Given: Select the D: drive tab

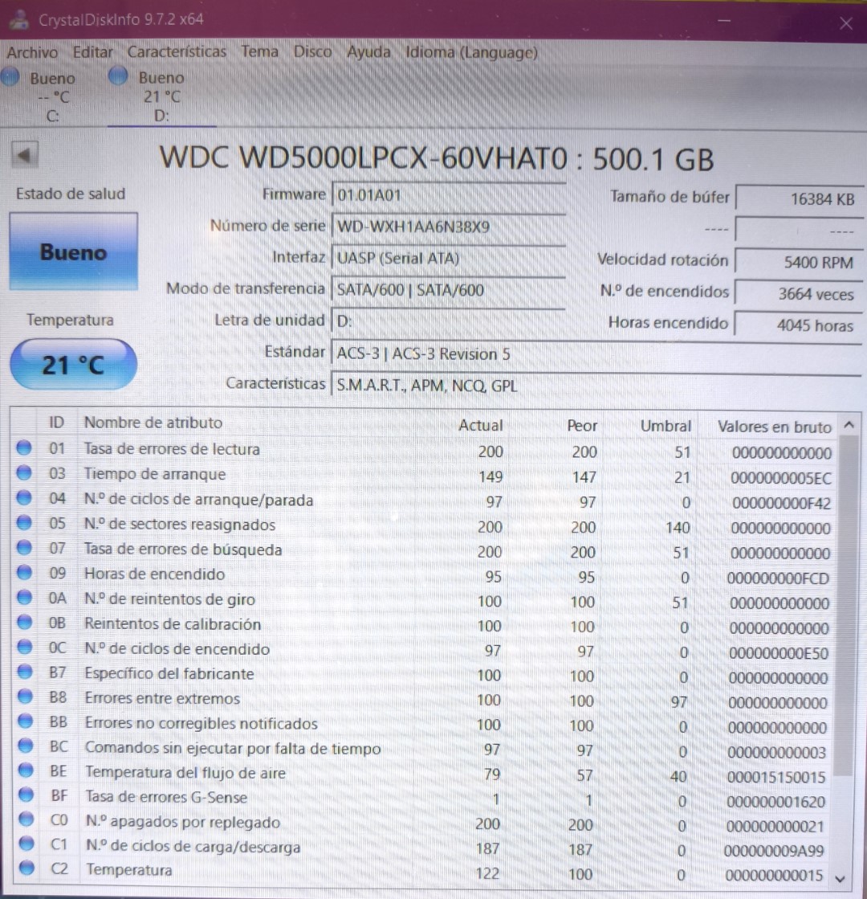Looking at the screenshot, I should tap(161, 96).
